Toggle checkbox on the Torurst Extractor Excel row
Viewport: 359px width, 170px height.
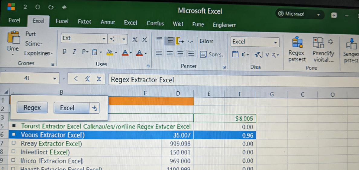14,126
